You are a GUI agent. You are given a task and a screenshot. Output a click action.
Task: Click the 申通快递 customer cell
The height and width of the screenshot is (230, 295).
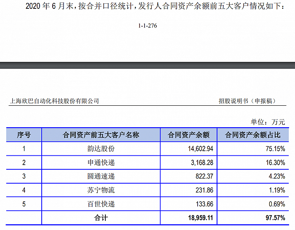101,163
